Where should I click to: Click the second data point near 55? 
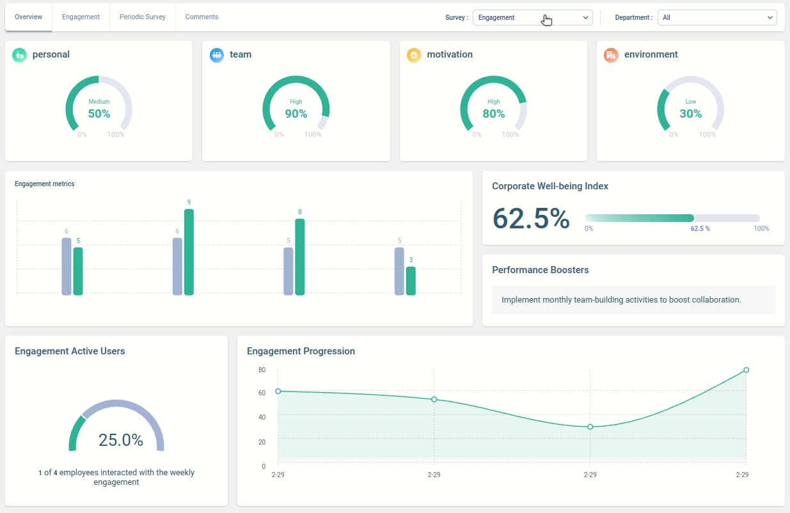tap(434, 399)
